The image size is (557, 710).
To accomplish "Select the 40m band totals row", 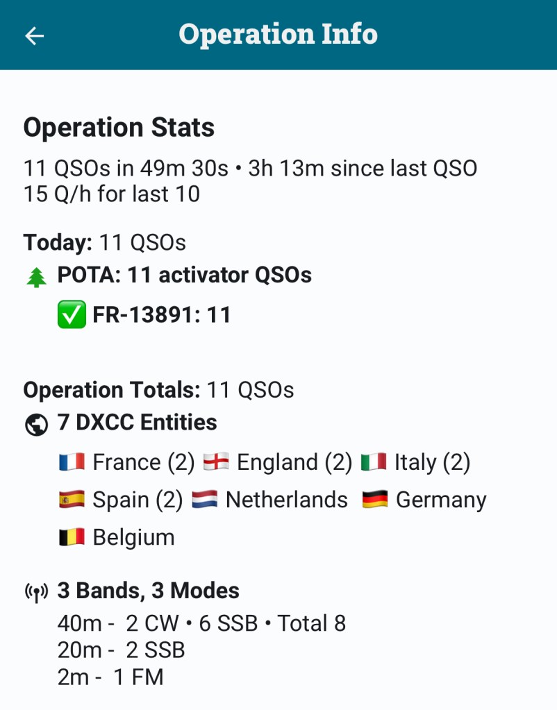I will (x=201, y=623).
